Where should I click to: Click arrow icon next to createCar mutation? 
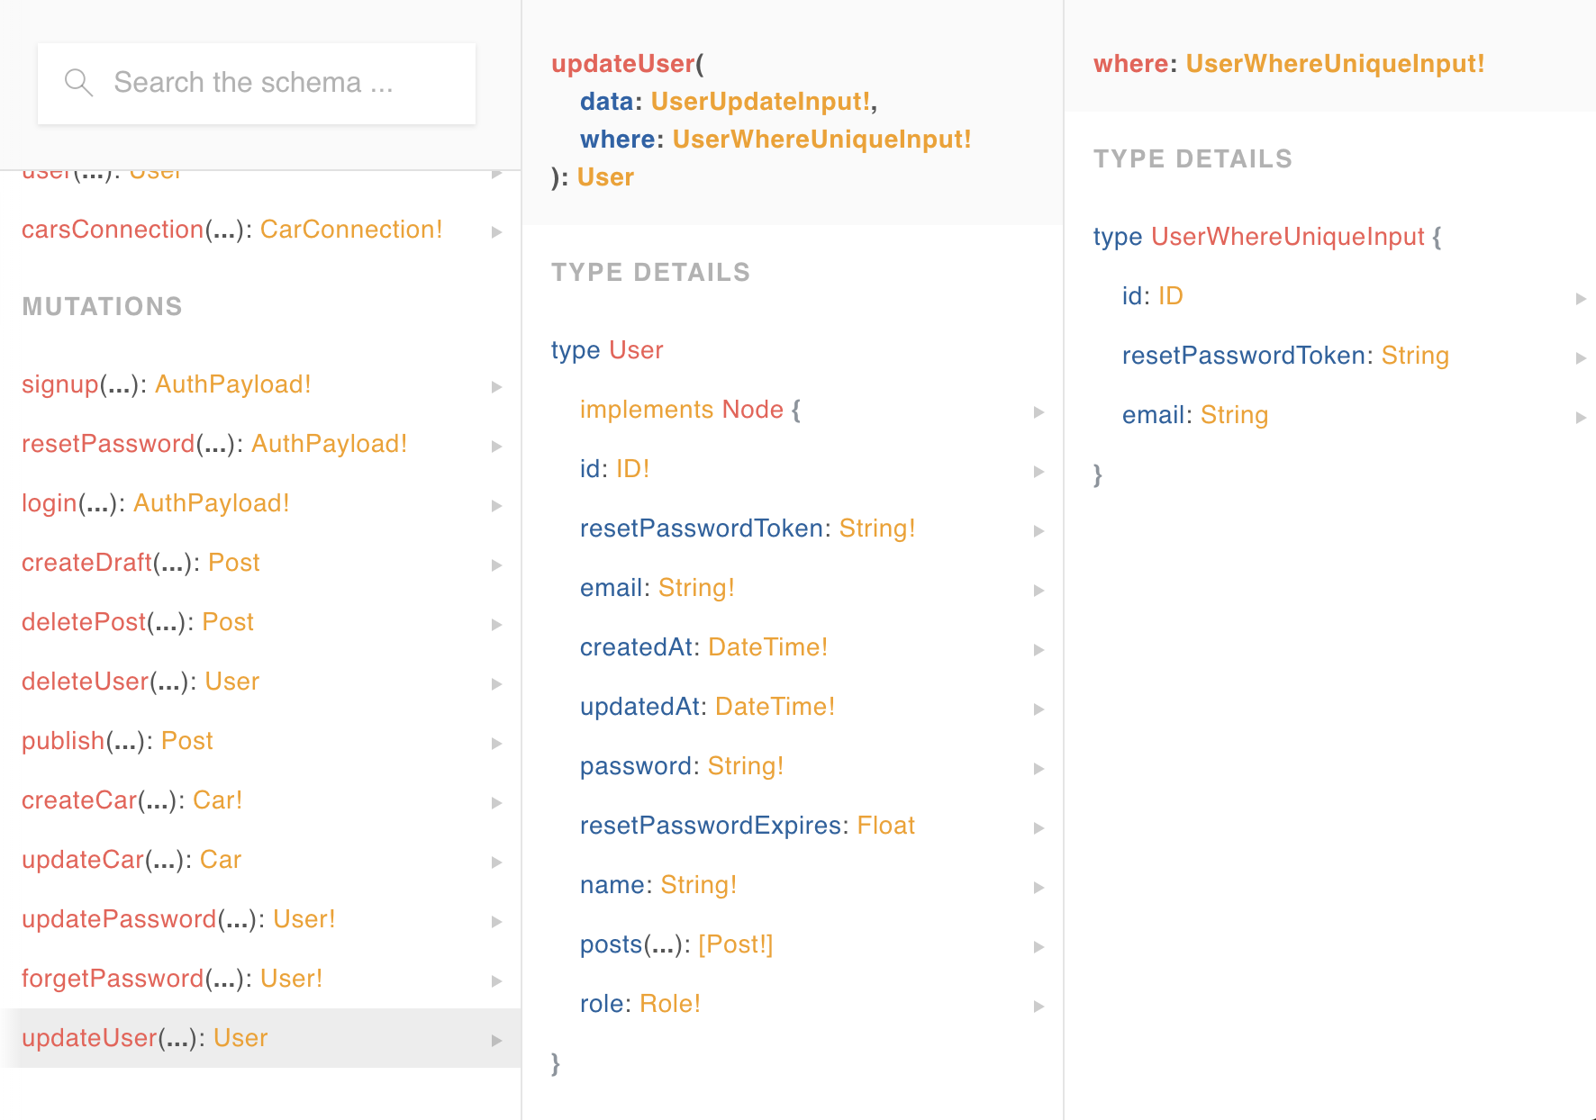pos(496,803)
